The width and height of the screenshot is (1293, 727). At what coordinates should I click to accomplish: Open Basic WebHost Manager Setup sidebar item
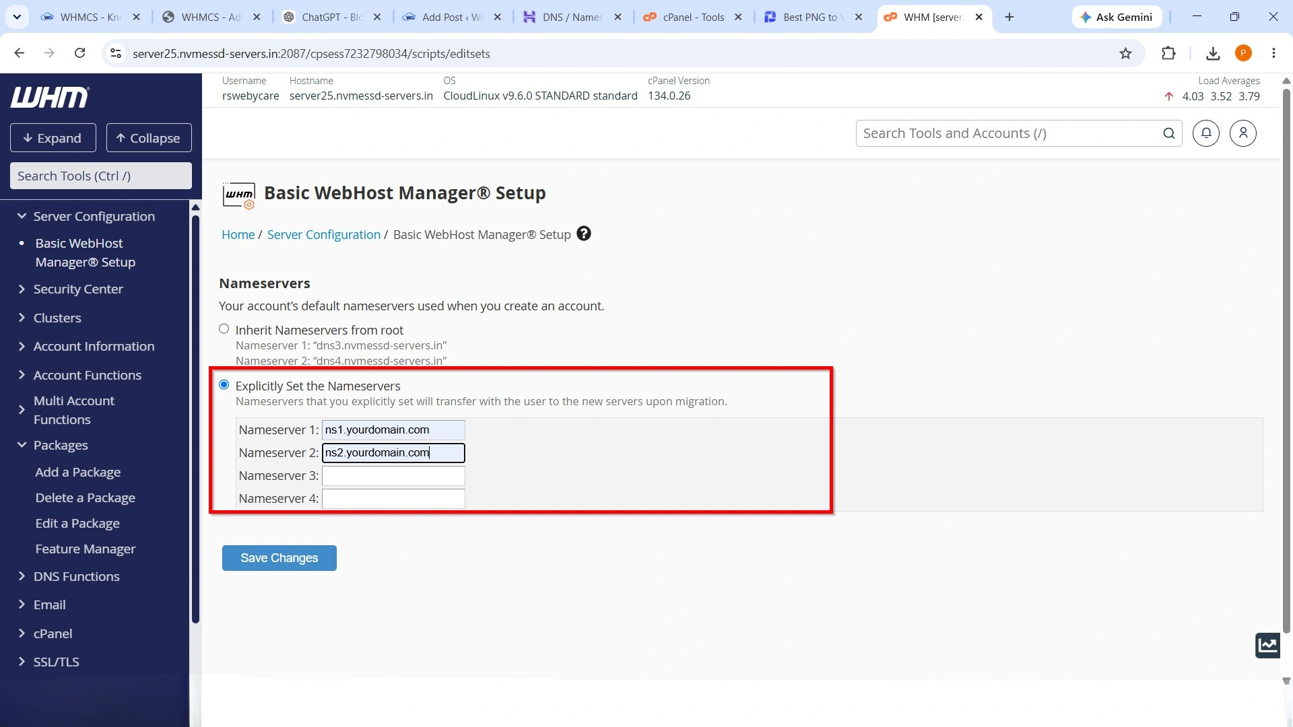[x=86, y=252]
